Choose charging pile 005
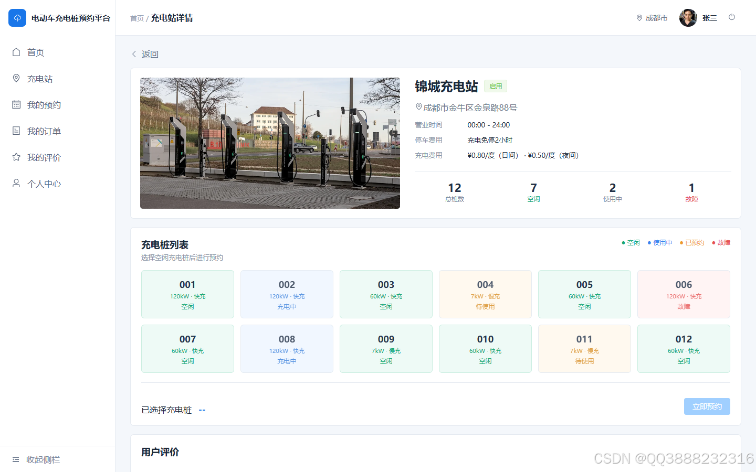The height and width of the screenshot is (472, 756). pos(584,294)
